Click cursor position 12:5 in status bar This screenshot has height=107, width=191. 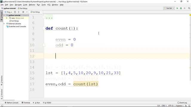click(x=158, y=106)
